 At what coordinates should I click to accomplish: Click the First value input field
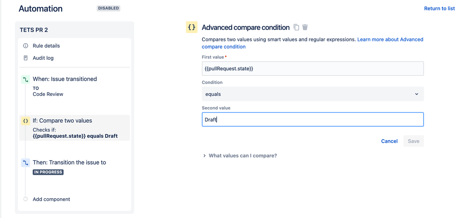313,69
